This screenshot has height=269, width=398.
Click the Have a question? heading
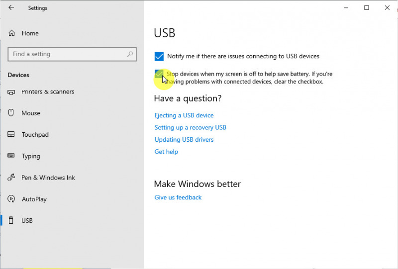click(188, 98)
